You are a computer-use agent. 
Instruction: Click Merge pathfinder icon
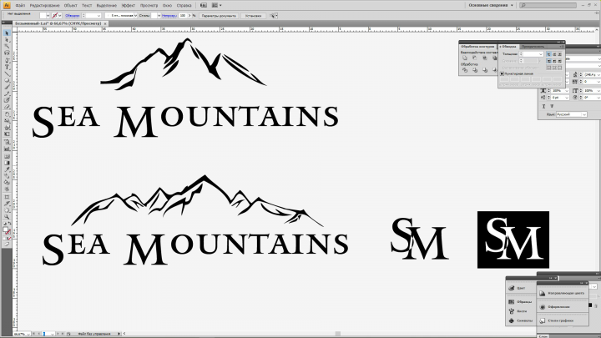point(485,70)
